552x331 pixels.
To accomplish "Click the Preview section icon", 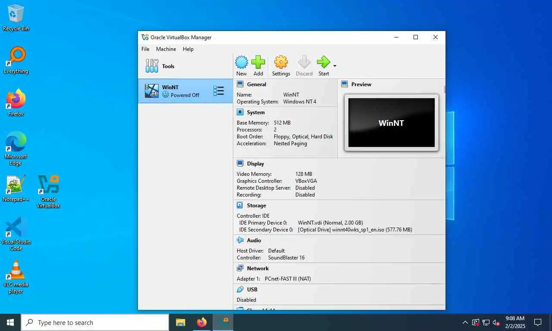I will [x=345, y=84].
